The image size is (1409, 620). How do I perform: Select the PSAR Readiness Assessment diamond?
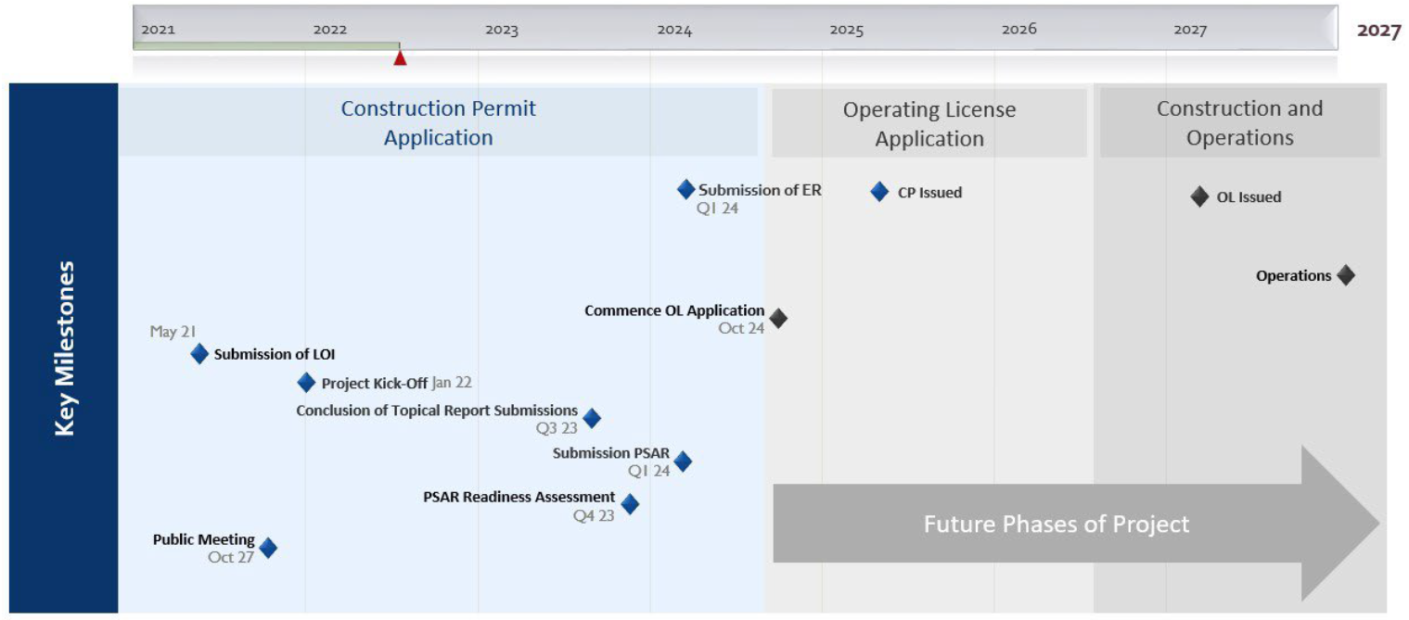click(630, 504)
